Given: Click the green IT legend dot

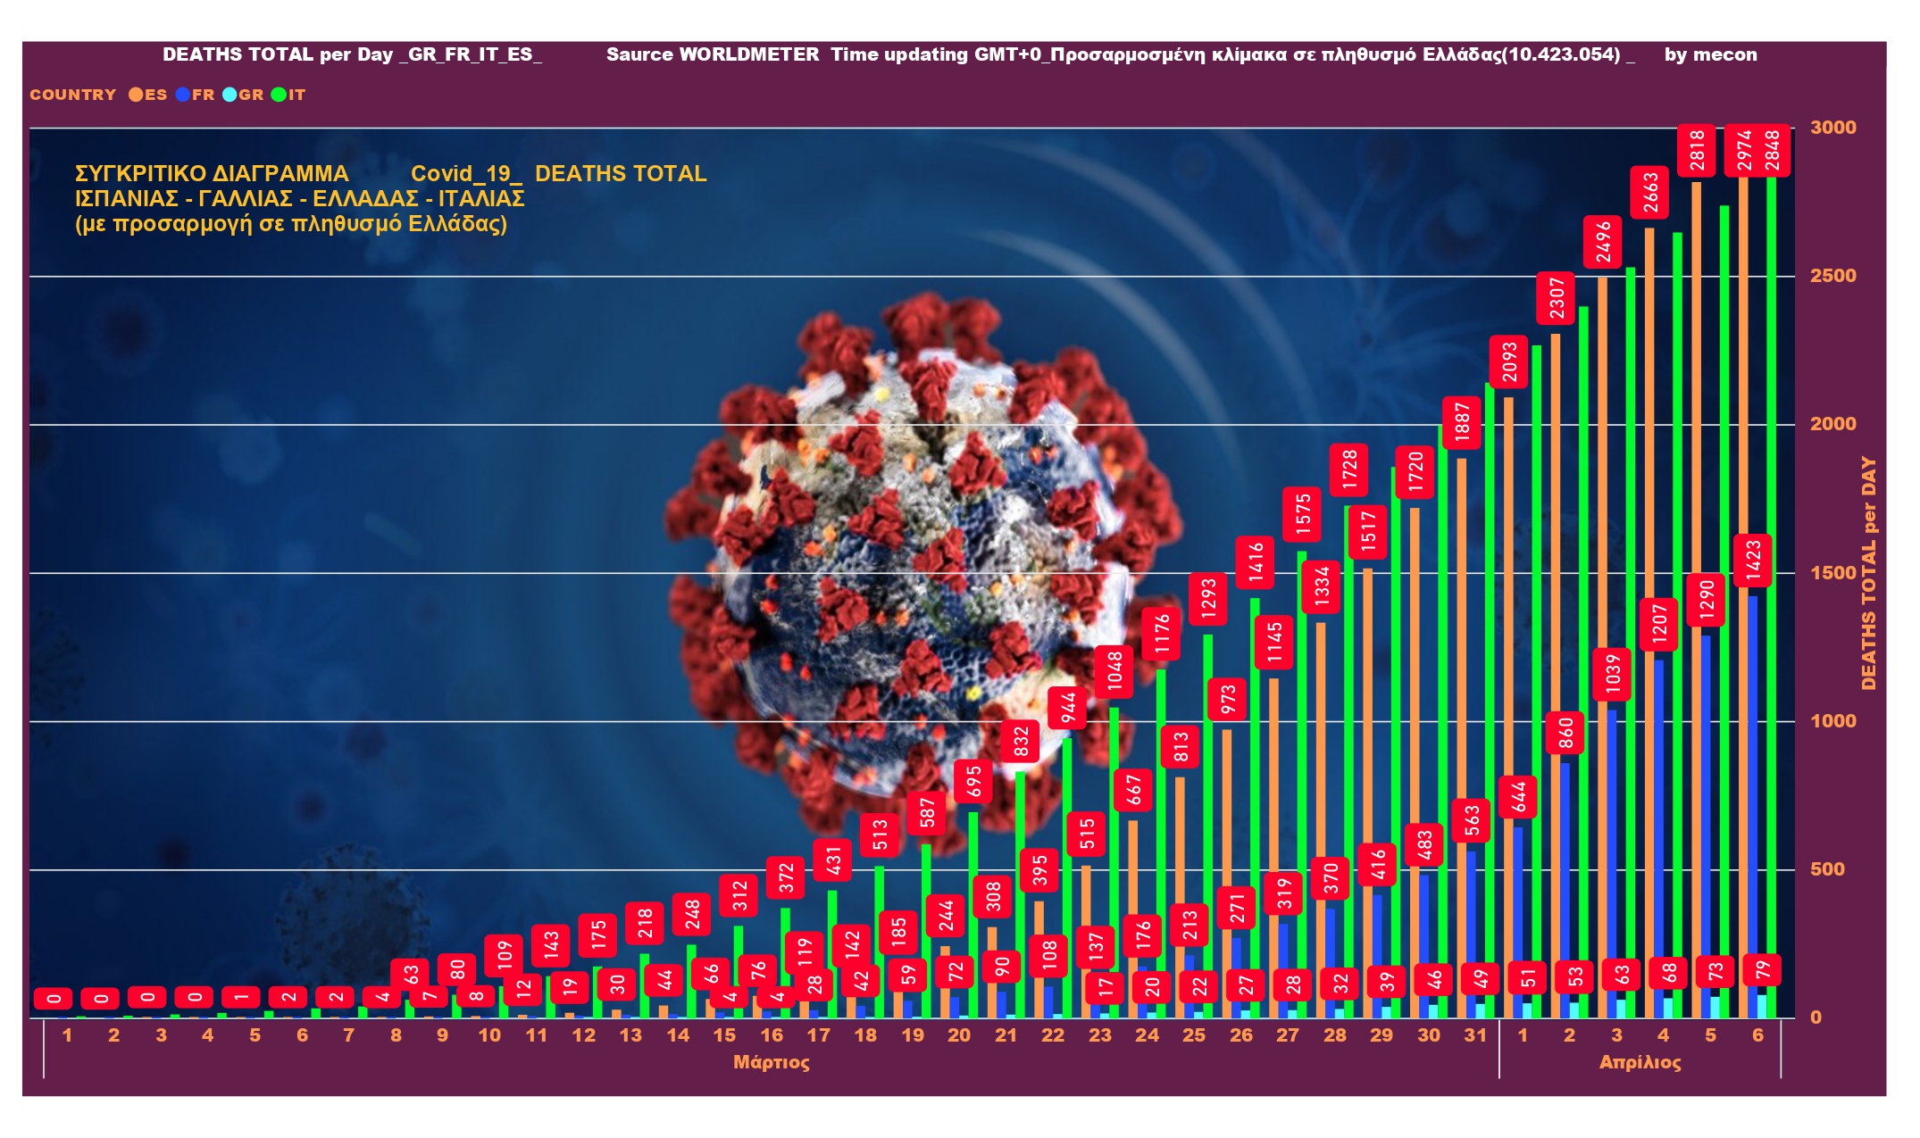Looking at the screenshot, I should point(279,95).
